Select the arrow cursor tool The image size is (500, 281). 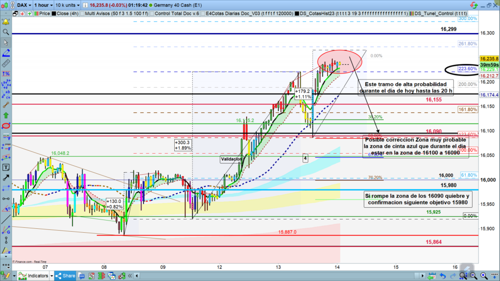click(x=6, y=43)
